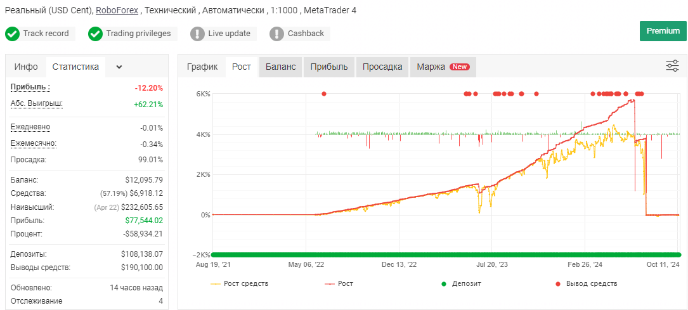Click the $232,605.65 highest value
The image size is (688, 310).
(142, 207)
